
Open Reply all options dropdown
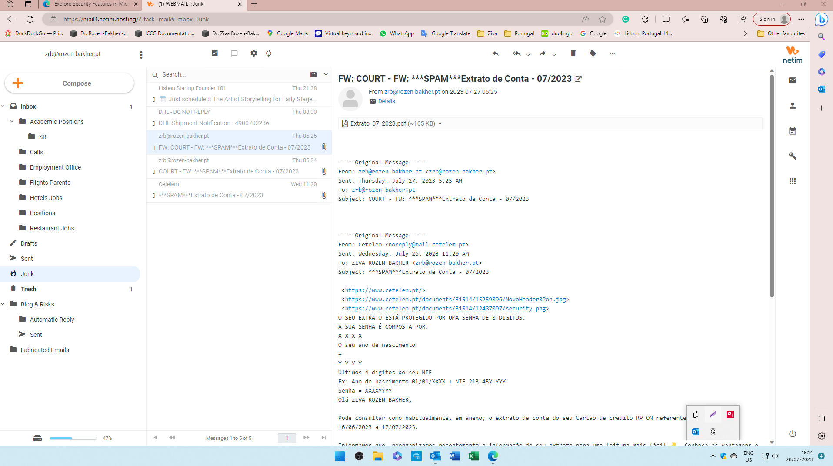click(x=528, y=55)
